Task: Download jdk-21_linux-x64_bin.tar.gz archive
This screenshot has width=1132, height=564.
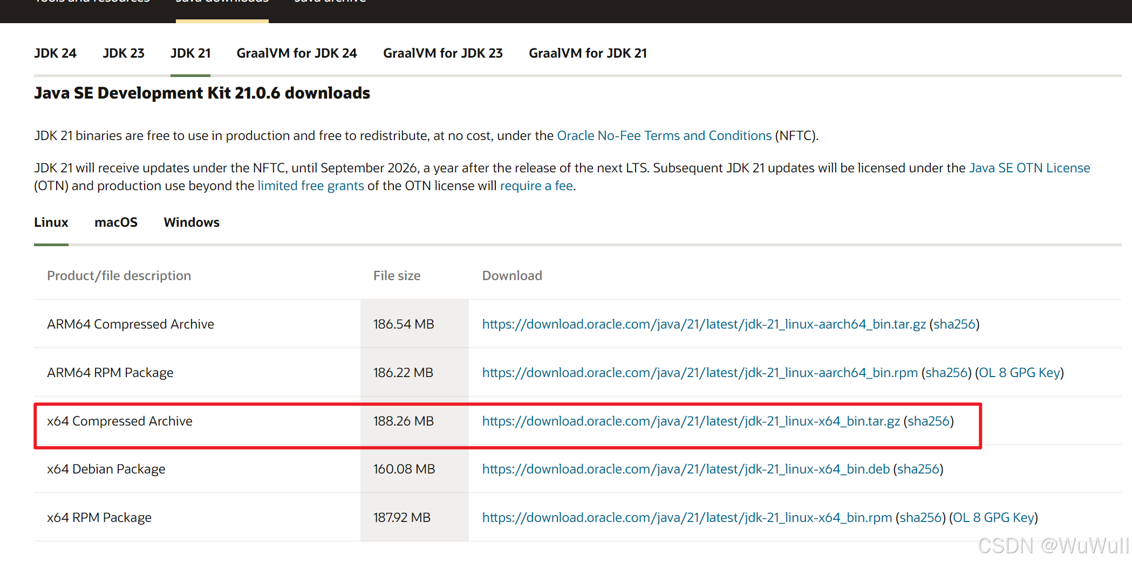Action: [x=691, y=421]
